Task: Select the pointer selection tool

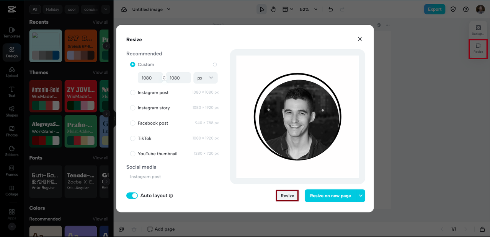Action: click(262, 9)
